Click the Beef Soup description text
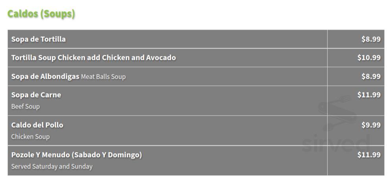 click(26, 107)
